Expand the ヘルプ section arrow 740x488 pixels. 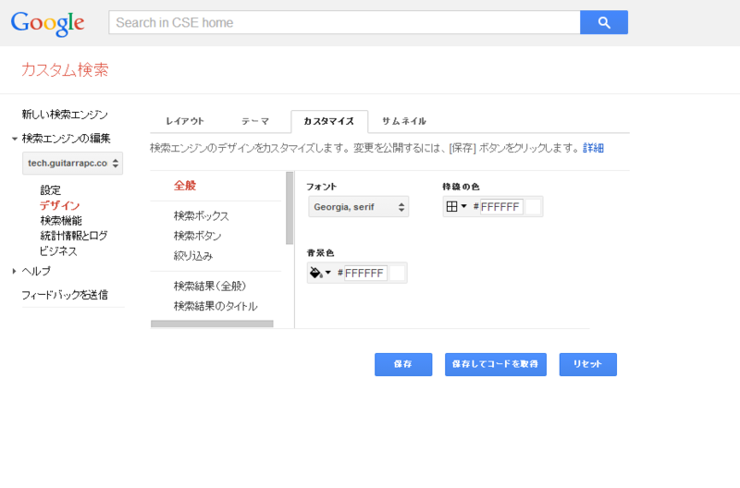click(14, 271)
